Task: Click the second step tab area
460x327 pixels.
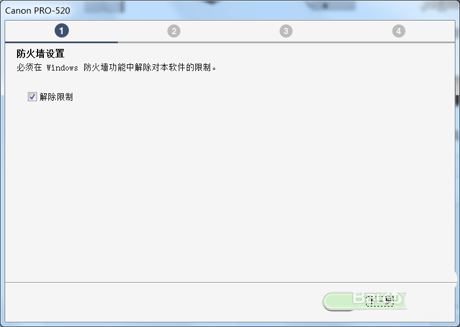Action: tap(174, 32)
